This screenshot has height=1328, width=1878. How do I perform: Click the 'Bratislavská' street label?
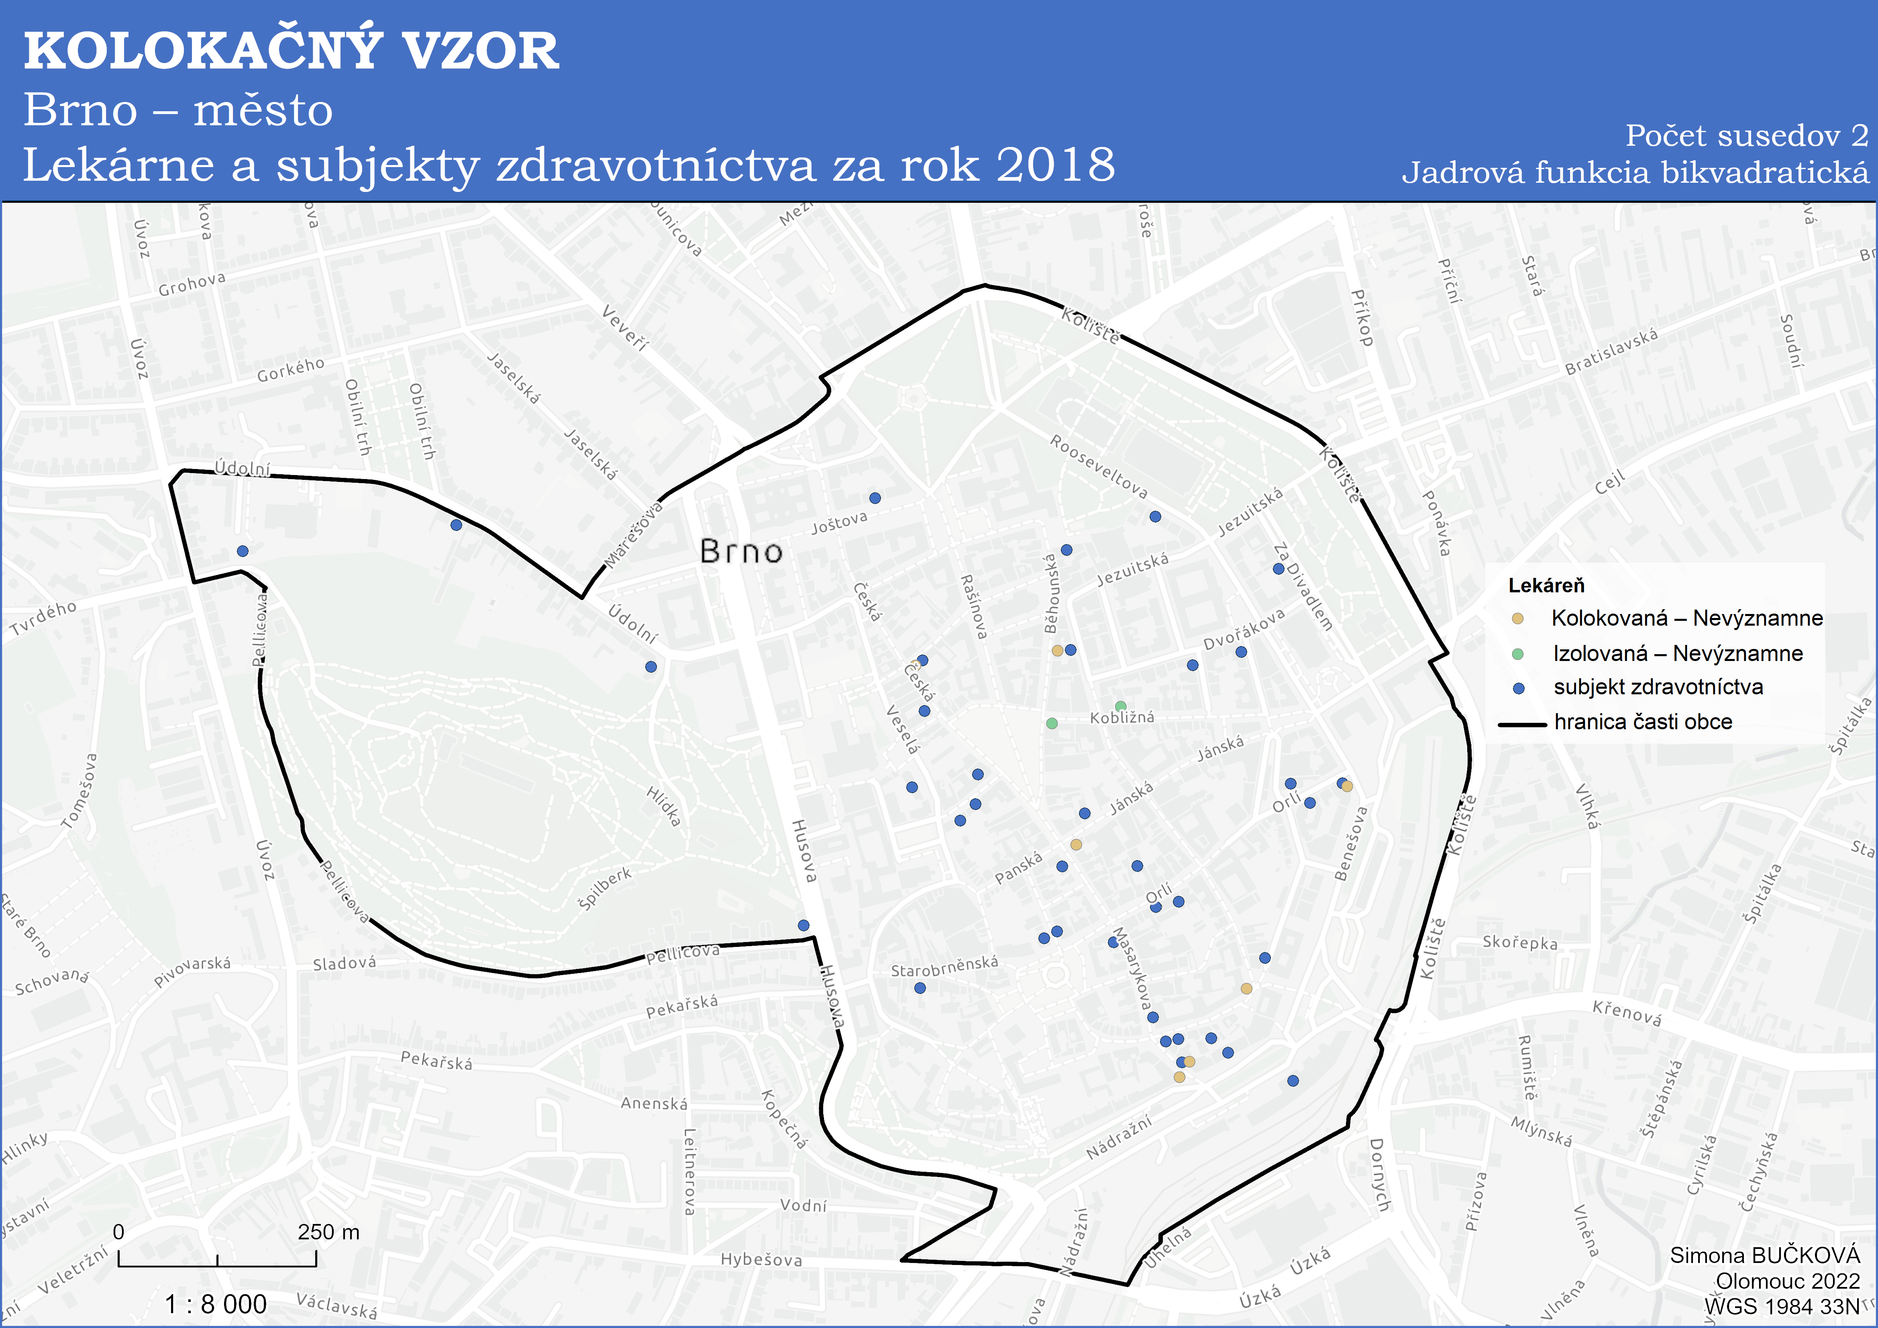coord(1611,352)
